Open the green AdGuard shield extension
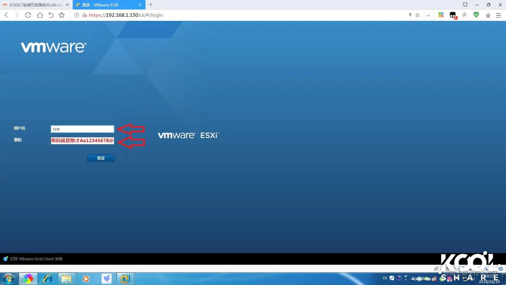 pos(476,15)
